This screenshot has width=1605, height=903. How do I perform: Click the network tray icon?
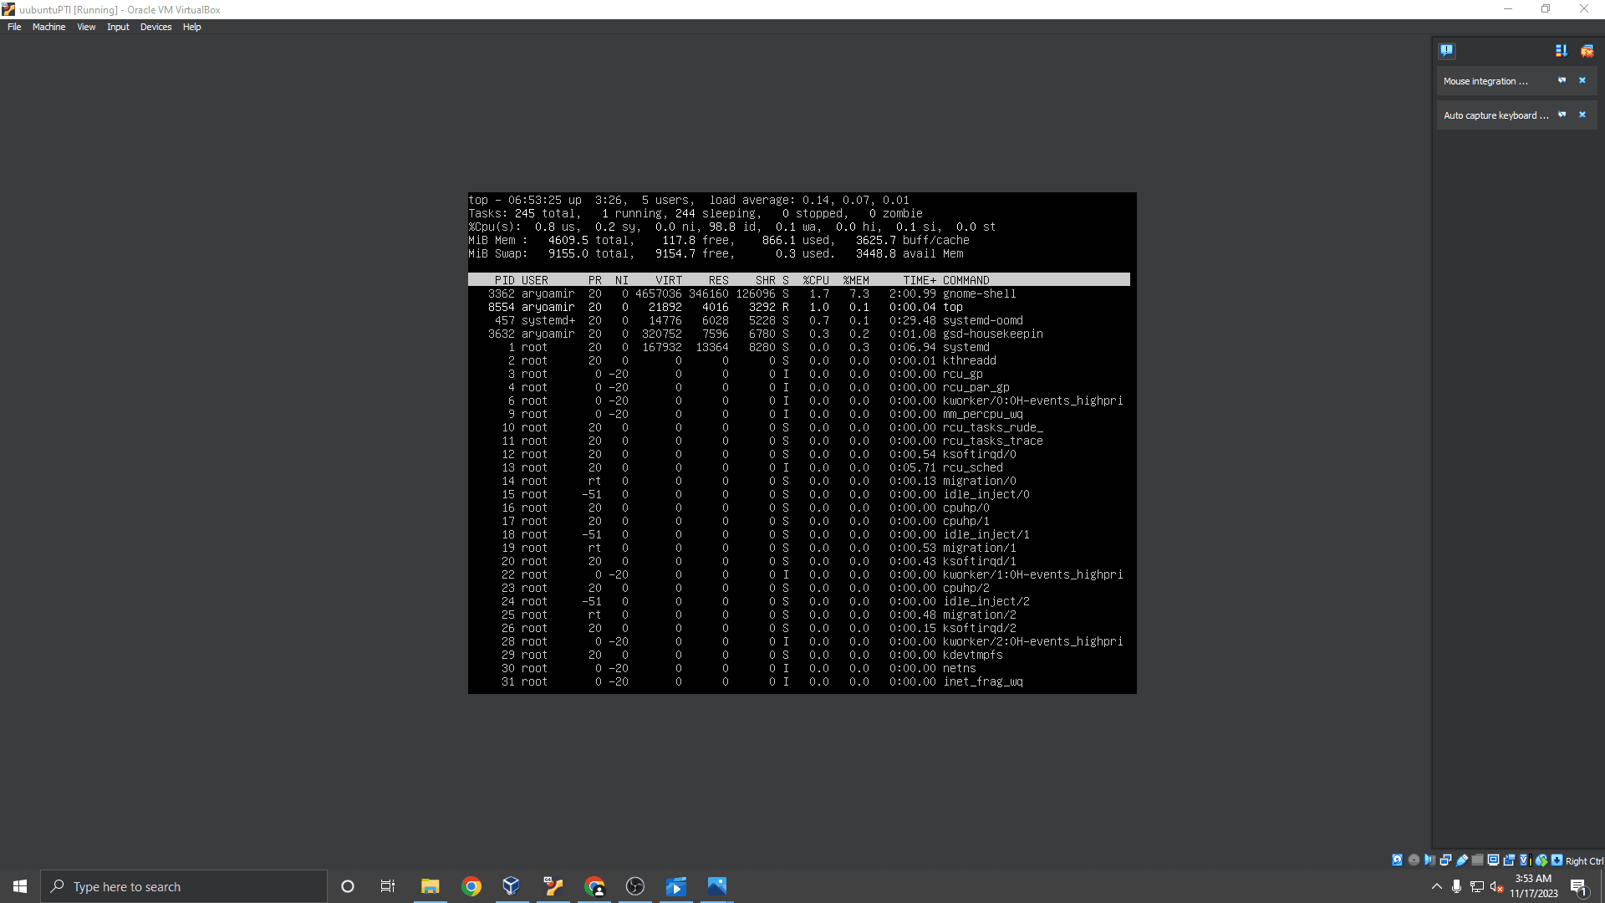click(x=1477, y=886)
